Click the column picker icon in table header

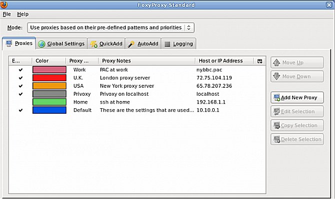(x=260, y=61)
